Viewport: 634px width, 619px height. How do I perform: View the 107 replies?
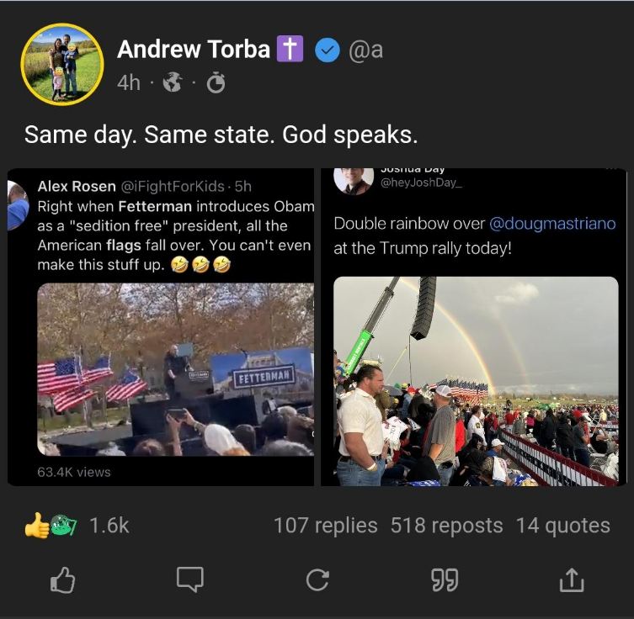pos(325,526)
